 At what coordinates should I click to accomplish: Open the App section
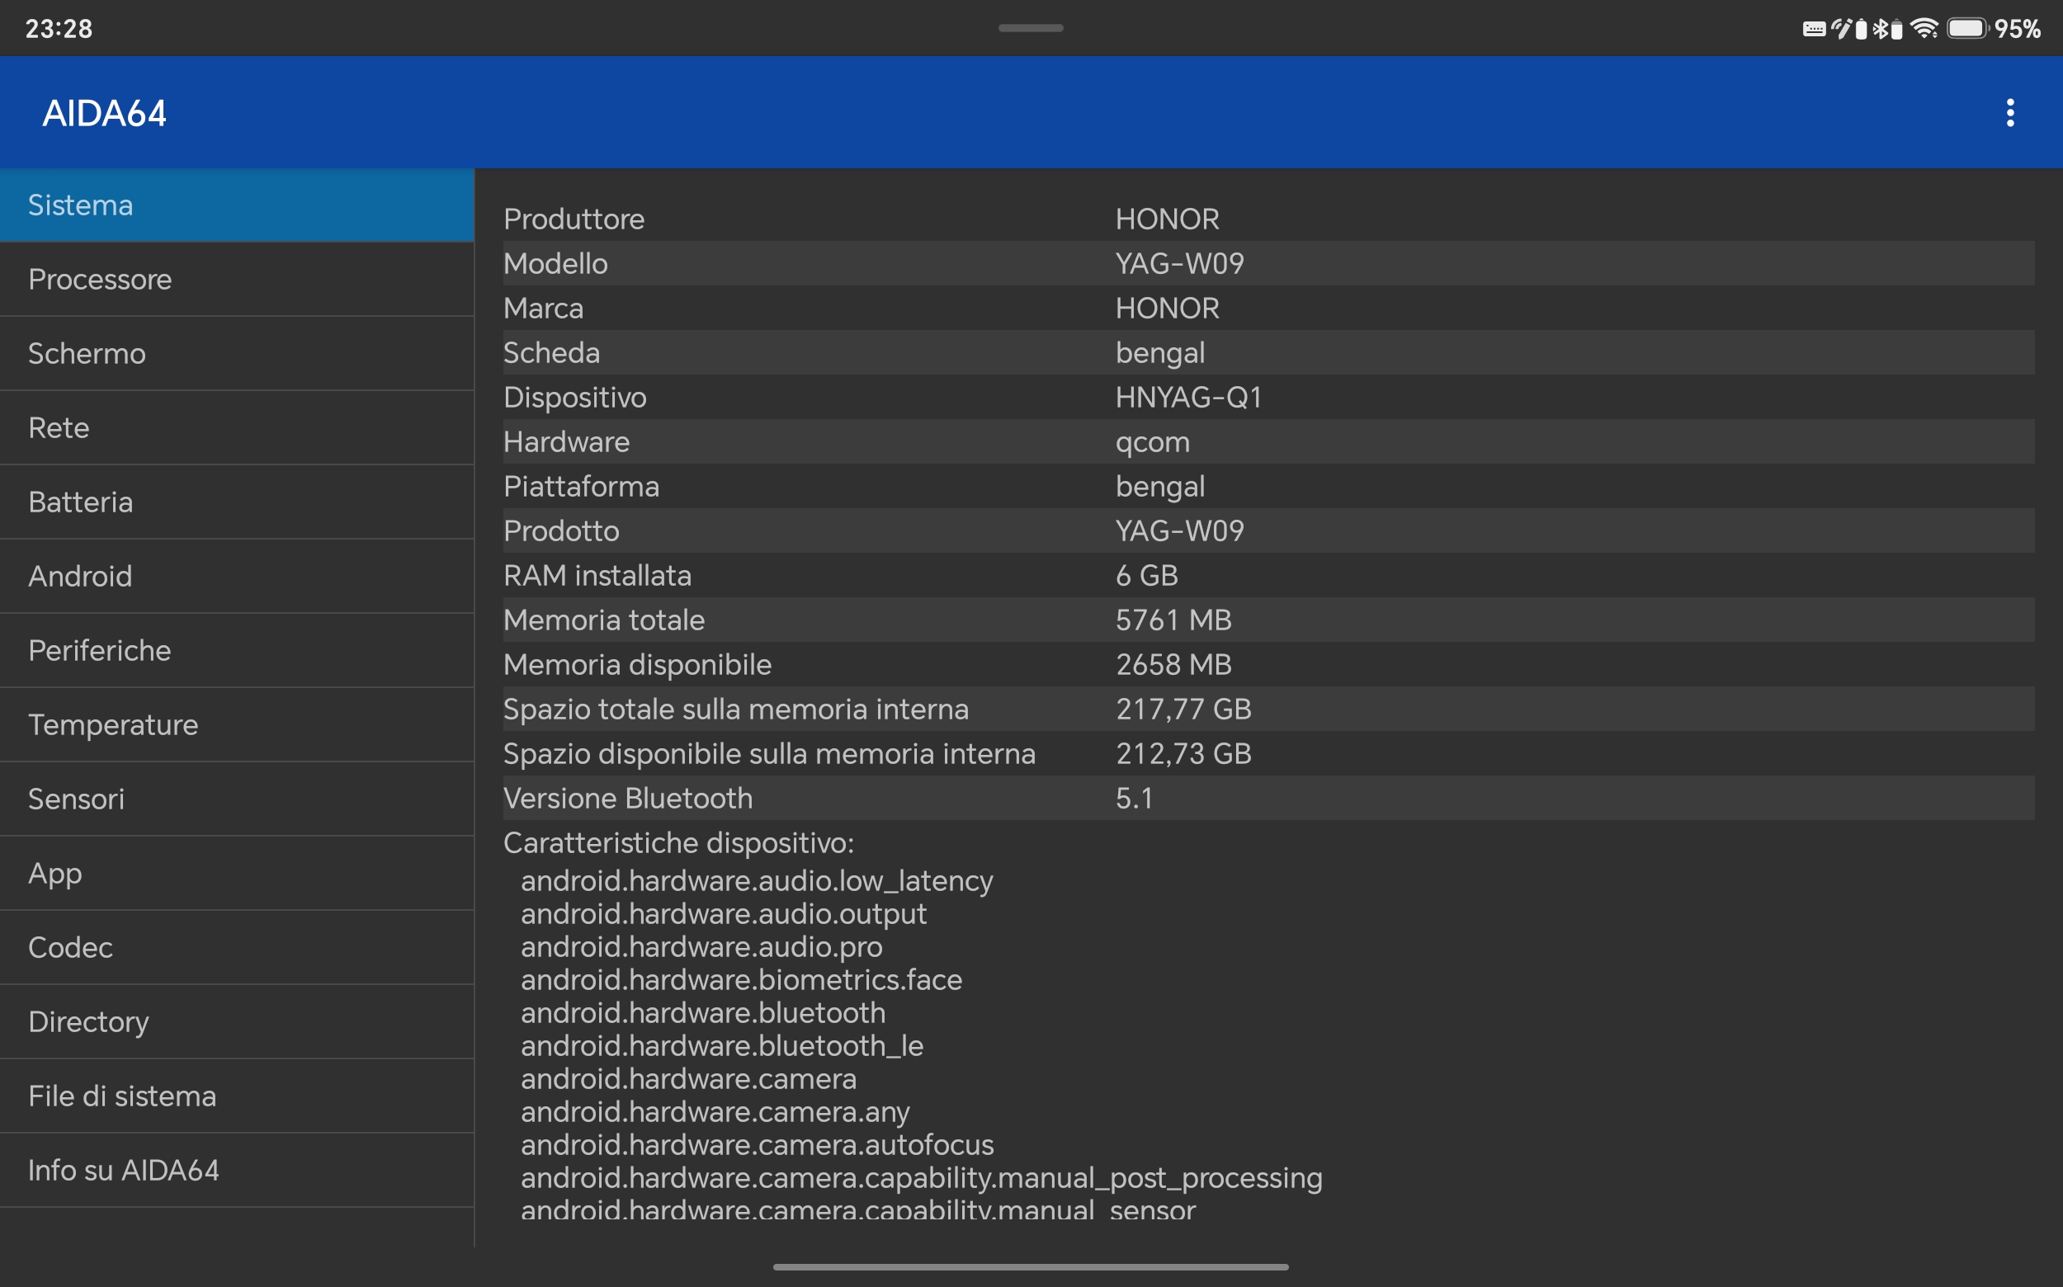[237, 874]
